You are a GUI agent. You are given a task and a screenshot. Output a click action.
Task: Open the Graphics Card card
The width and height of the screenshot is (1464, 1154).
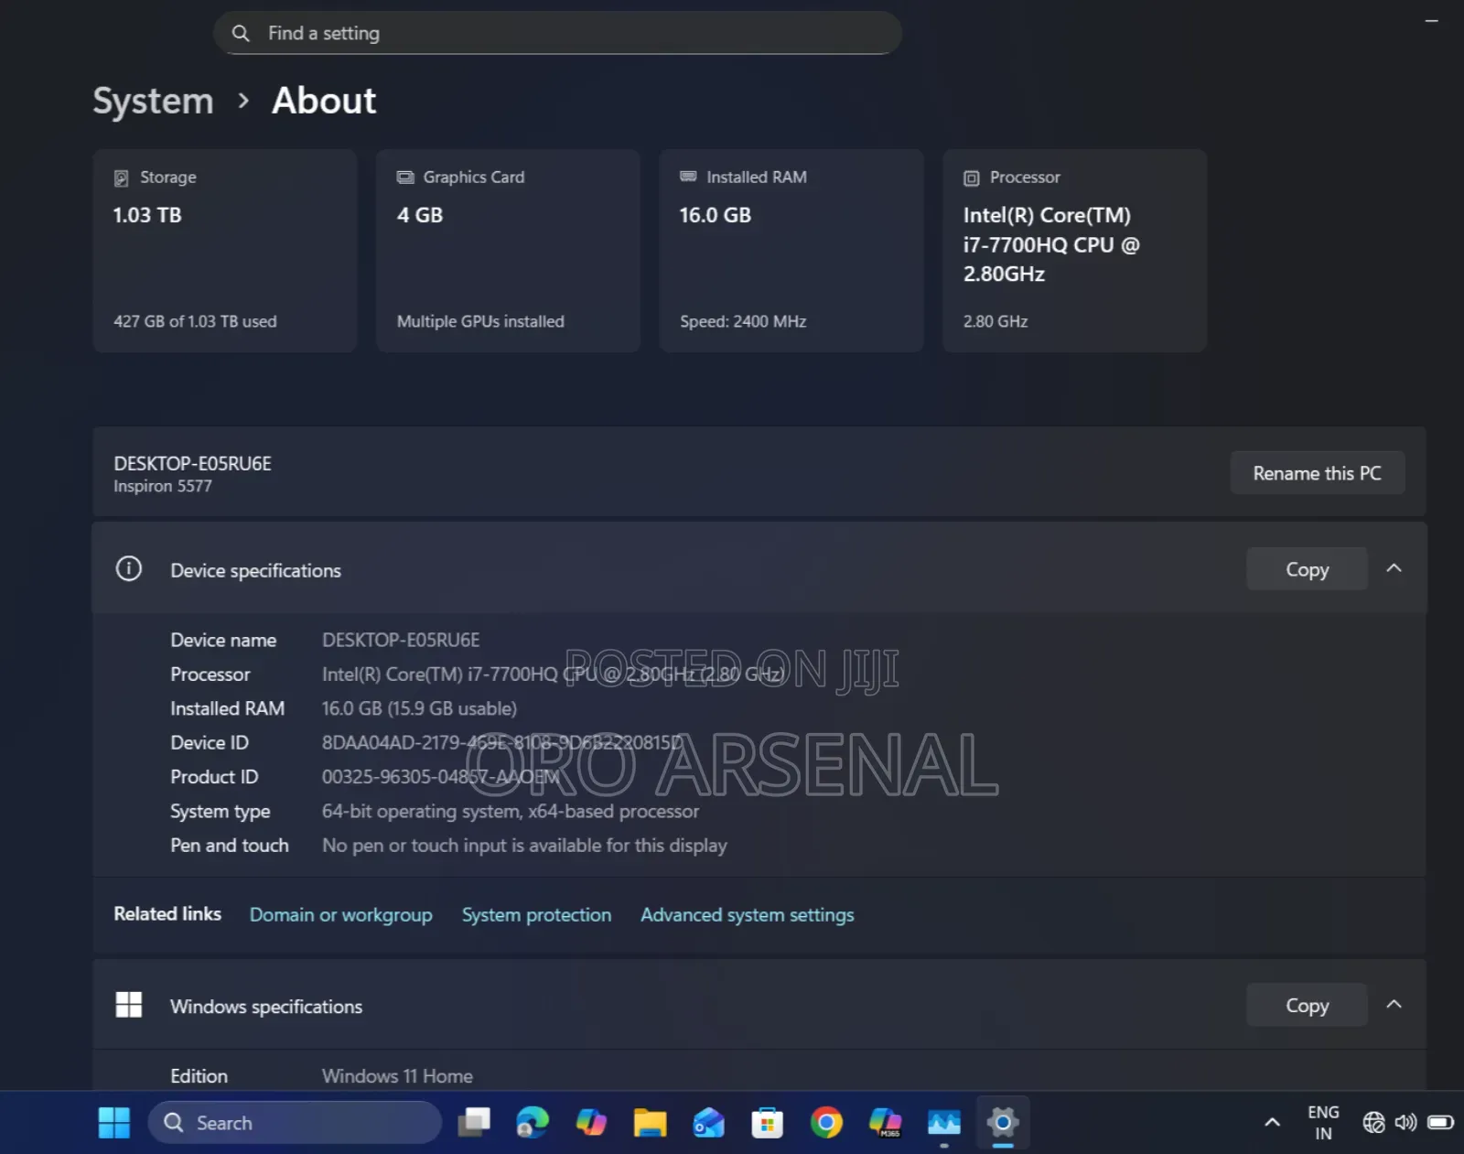[x=508, y=251]
